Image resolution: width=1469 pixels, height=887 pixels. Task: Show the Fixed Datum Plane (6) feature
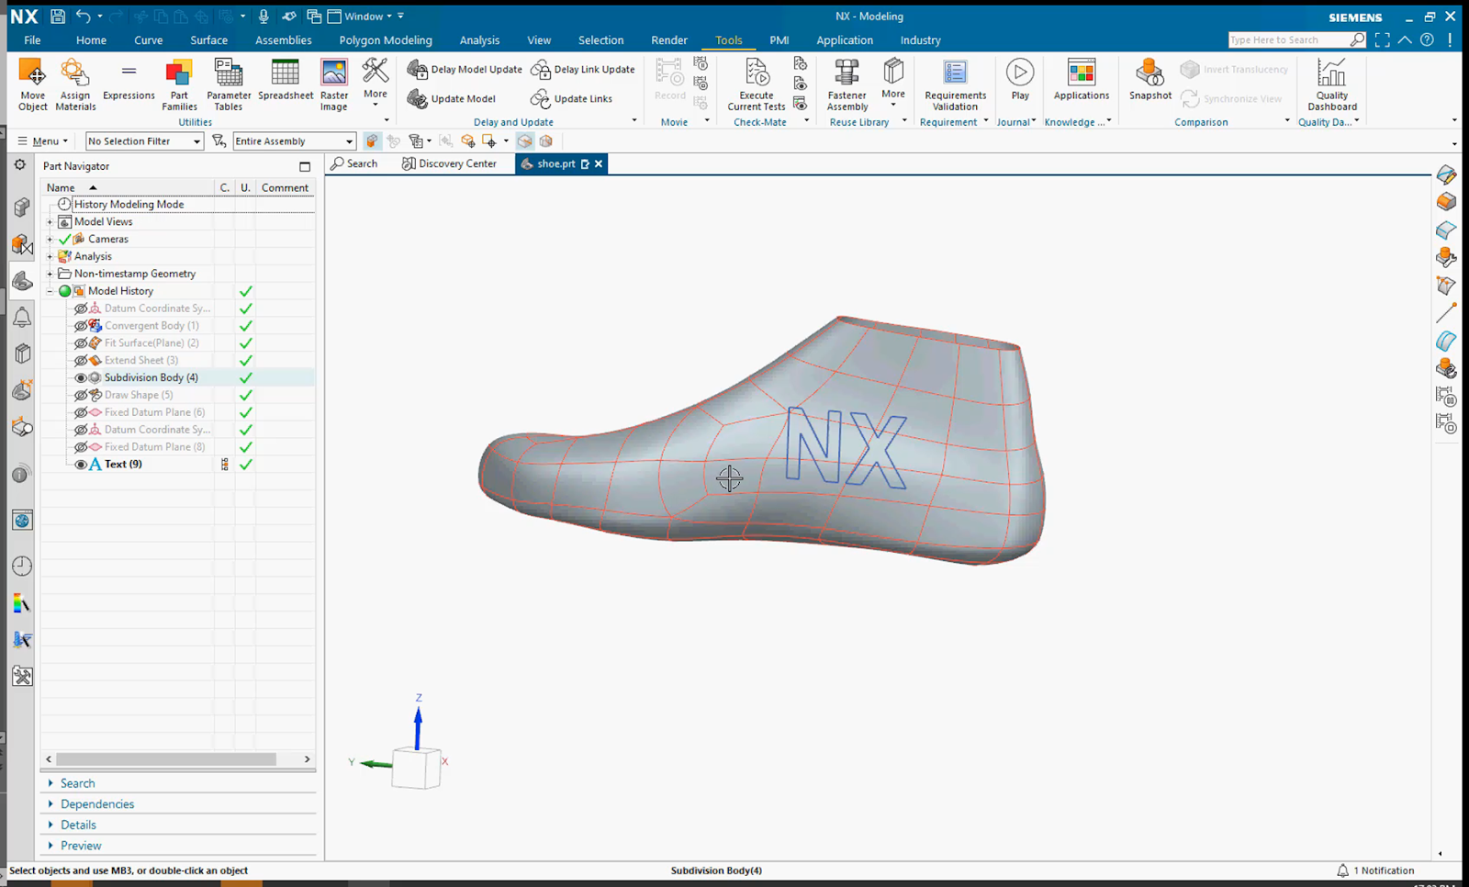point(81,413)
